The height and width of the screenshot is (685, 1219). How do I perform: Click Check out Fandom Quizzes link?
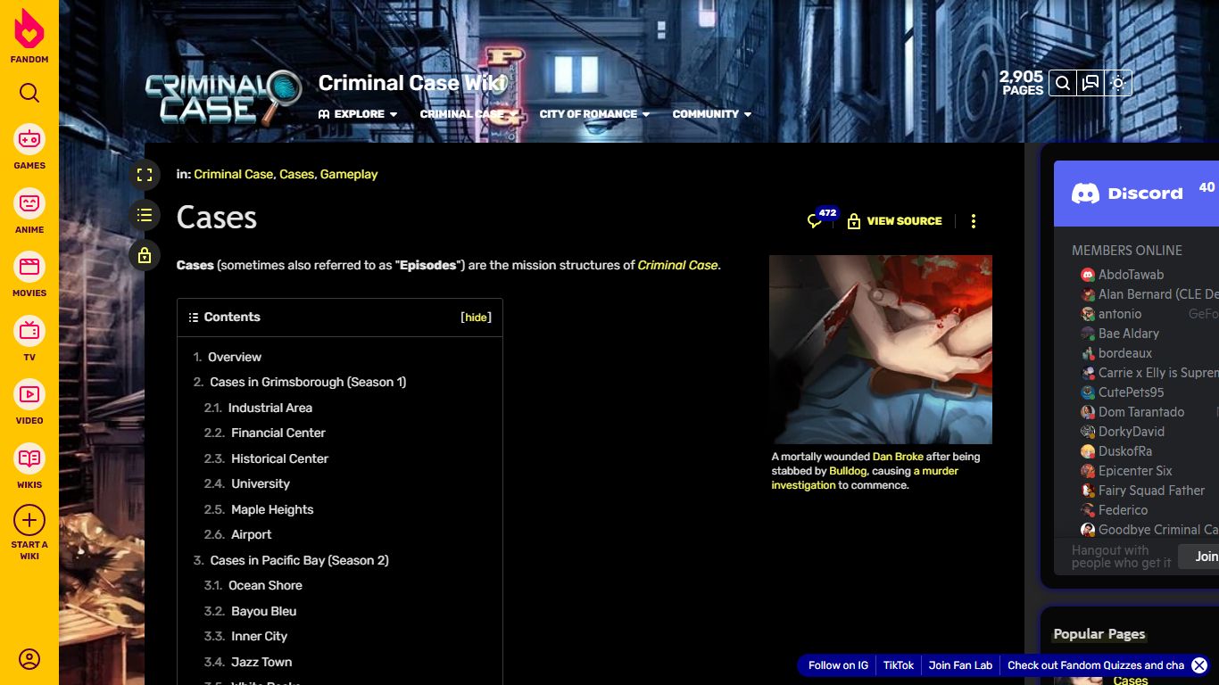tap(1096, 665)
